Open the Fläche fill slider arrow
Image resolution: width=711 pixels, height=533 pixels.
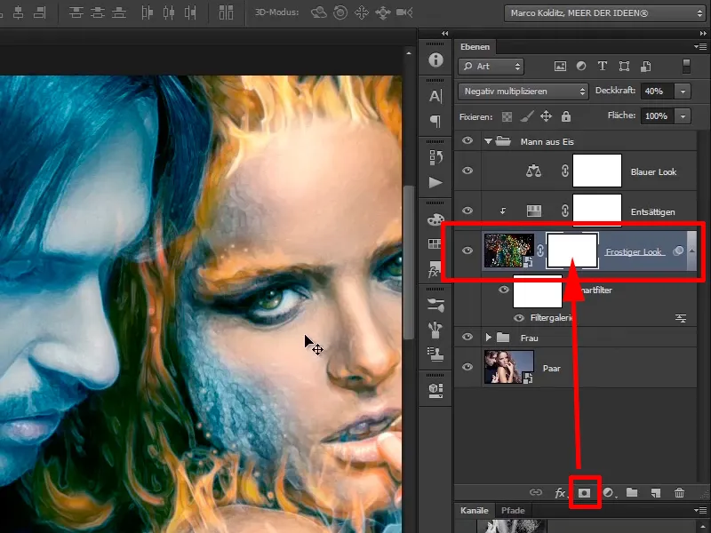pos(683,116)
